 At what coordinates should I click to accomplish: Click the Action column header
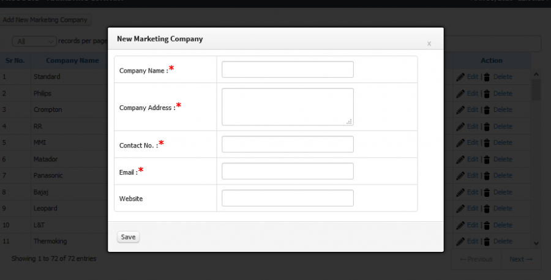pyautogui.click(x=491, y=61)
